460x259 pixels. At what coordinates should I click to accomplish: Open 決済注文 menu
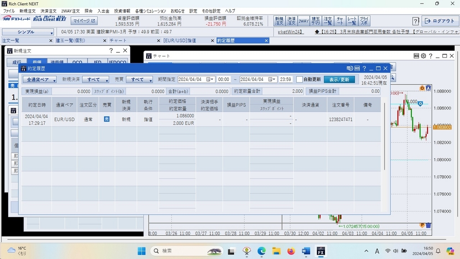point(49,11)
